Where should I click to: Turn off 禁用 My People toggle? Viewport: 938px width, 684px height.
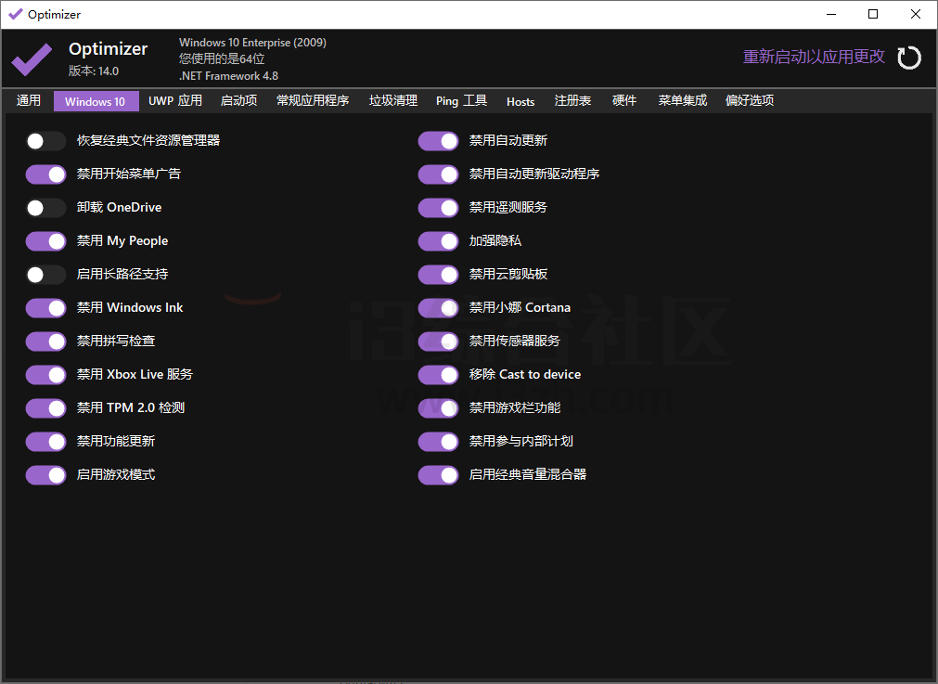click(x=45, y=241)
